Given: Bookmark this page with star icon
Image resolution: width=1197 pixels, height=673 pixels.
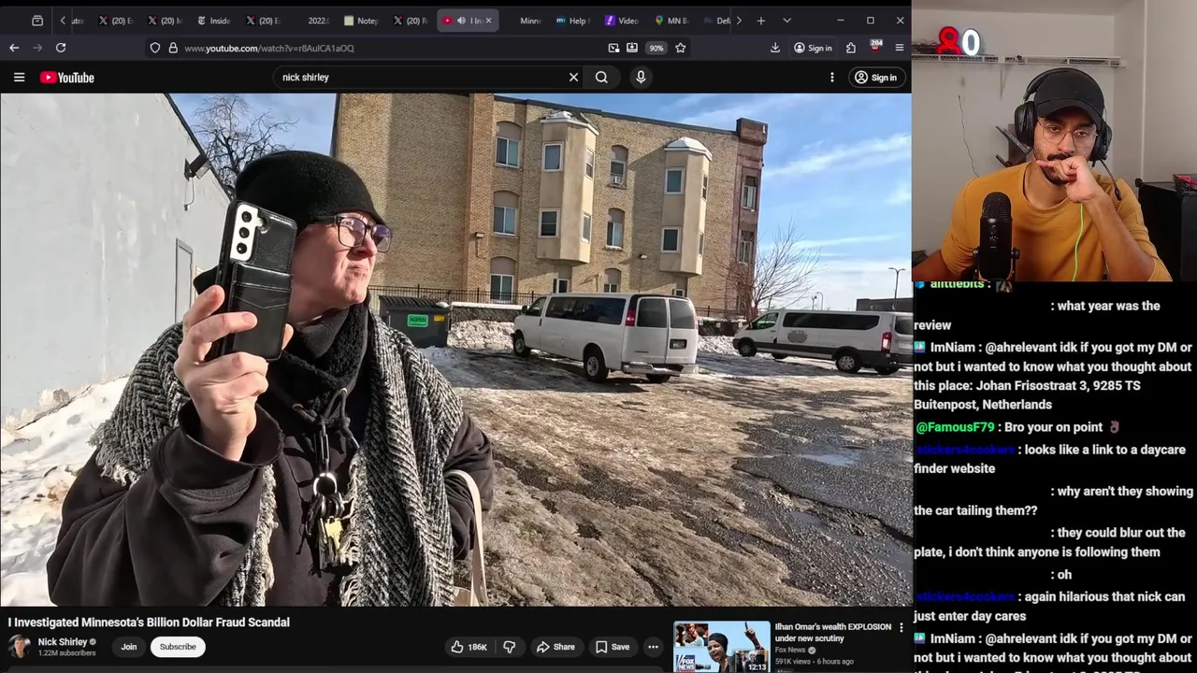Looking at the screenshot, I should point(681,48).
